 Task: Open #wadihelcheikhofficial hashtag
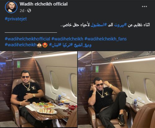click(27, 39)
